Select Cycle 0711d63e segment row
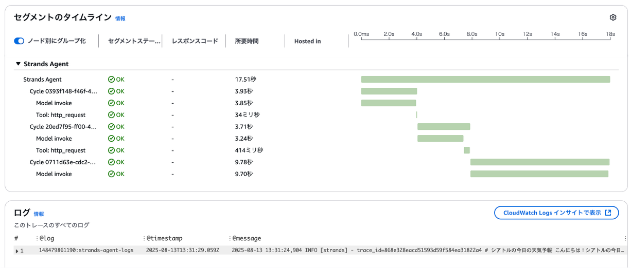This screenshot has width=631, height=268. [x=63, y=162]
